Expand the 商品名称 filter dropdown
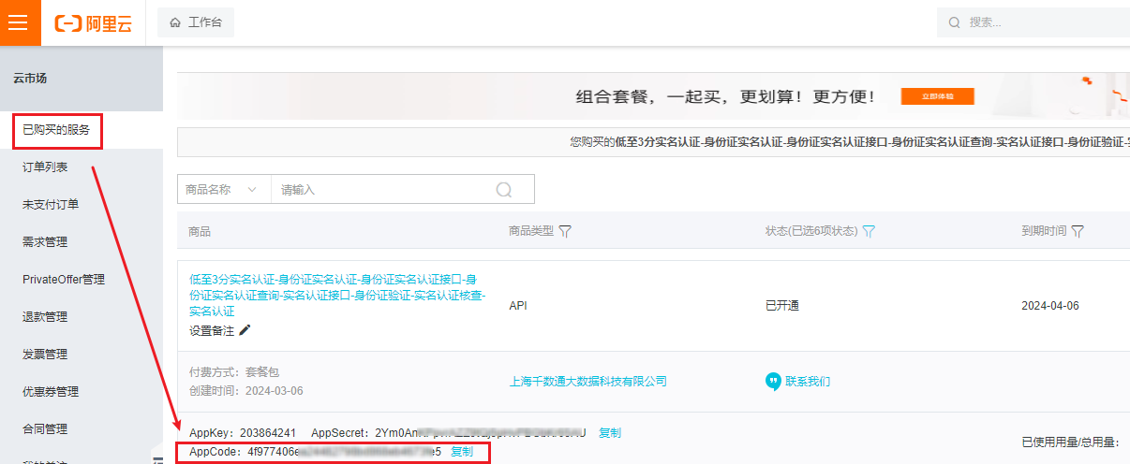 [224, 189]
